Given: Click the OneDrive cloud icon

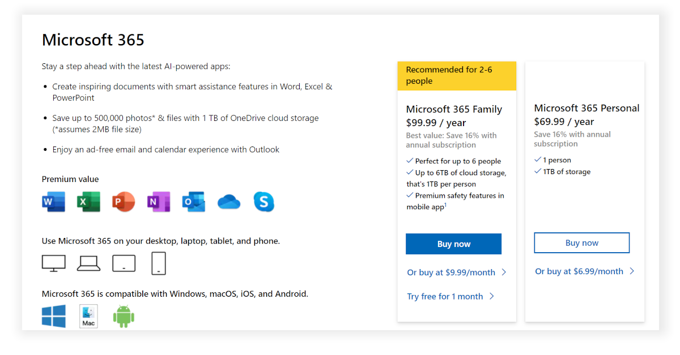Looking at the screenshot, I should 229,202.
